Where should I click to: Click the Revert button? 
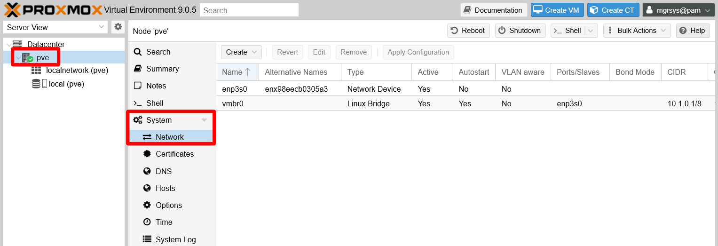pos(287,52)
